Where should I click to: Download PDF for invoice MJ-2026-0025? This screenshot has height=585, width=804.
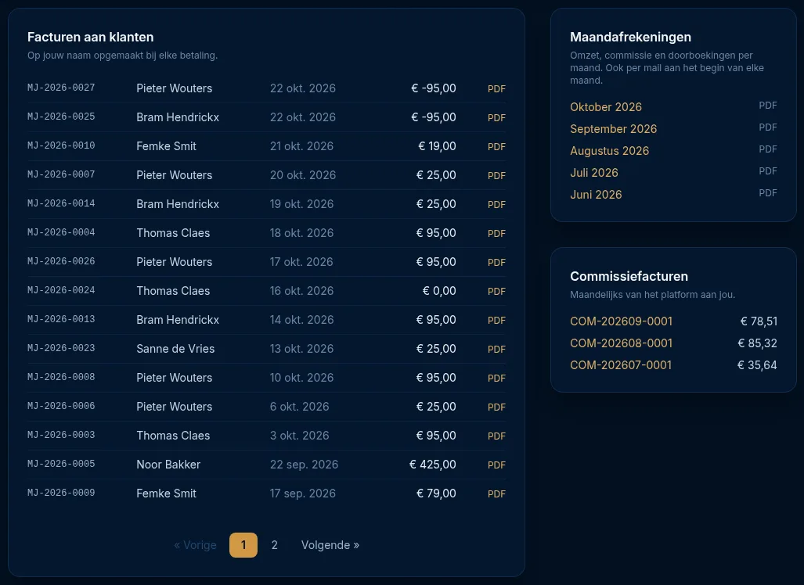(496, 118)
